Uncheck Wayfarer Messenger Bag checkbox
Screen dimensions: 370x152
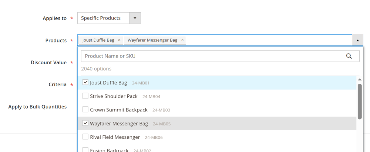click(85, 123)
